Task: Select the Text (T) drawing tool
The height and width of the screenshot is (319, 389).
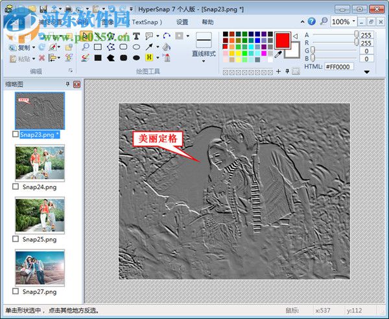Action: point(136,36)
